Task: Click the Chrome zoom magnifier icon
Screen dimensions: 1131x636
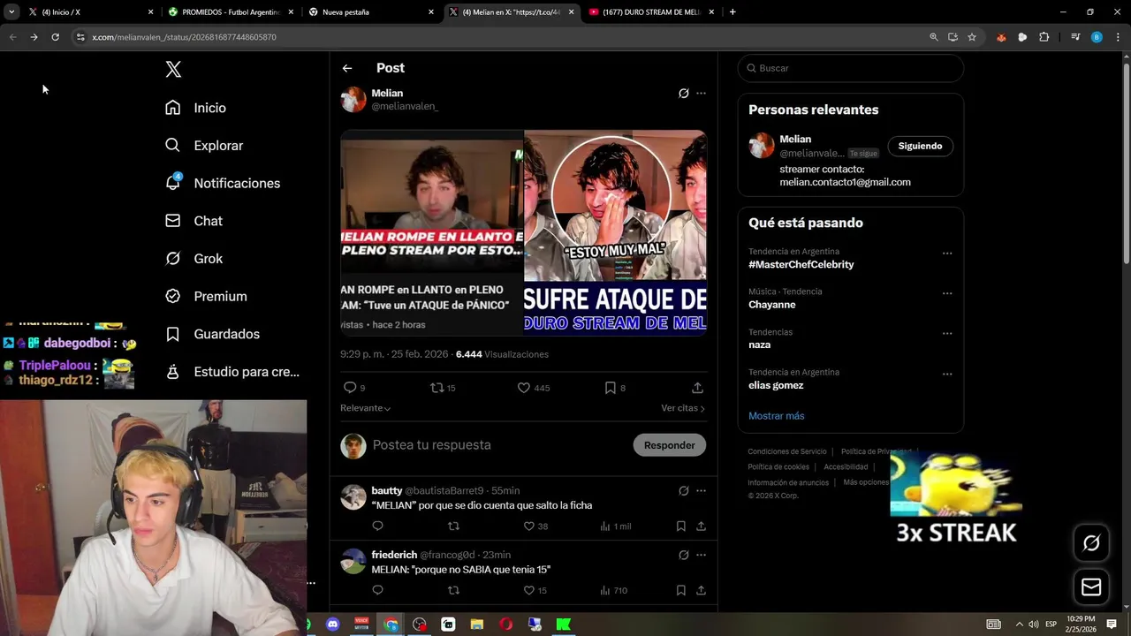Action: [x=934, y=37]
